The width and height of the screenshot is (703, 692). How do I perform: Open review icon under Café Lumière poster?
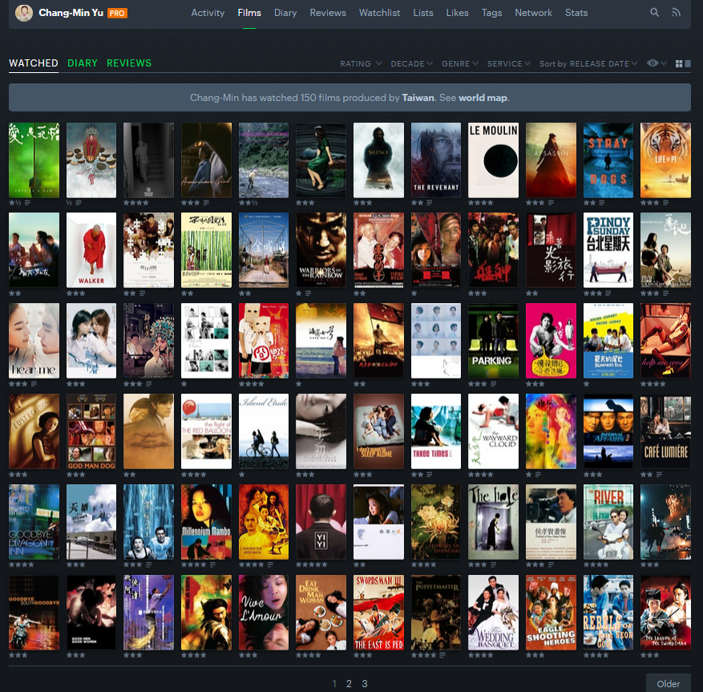coord(659,475)
